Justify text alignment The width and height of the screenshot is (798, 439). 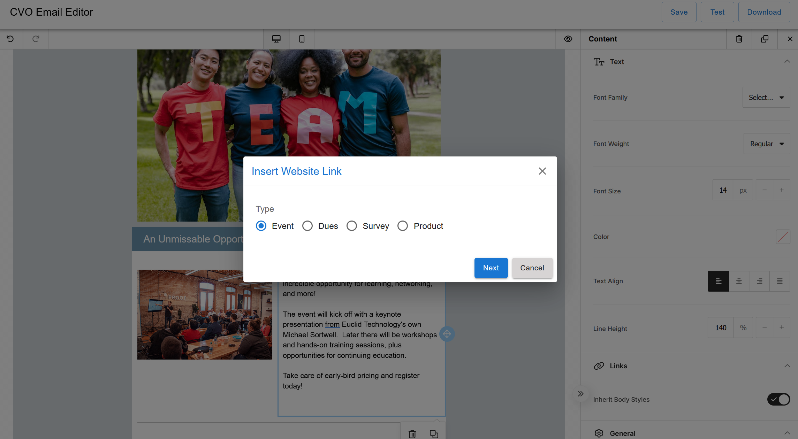pos(780,281)
